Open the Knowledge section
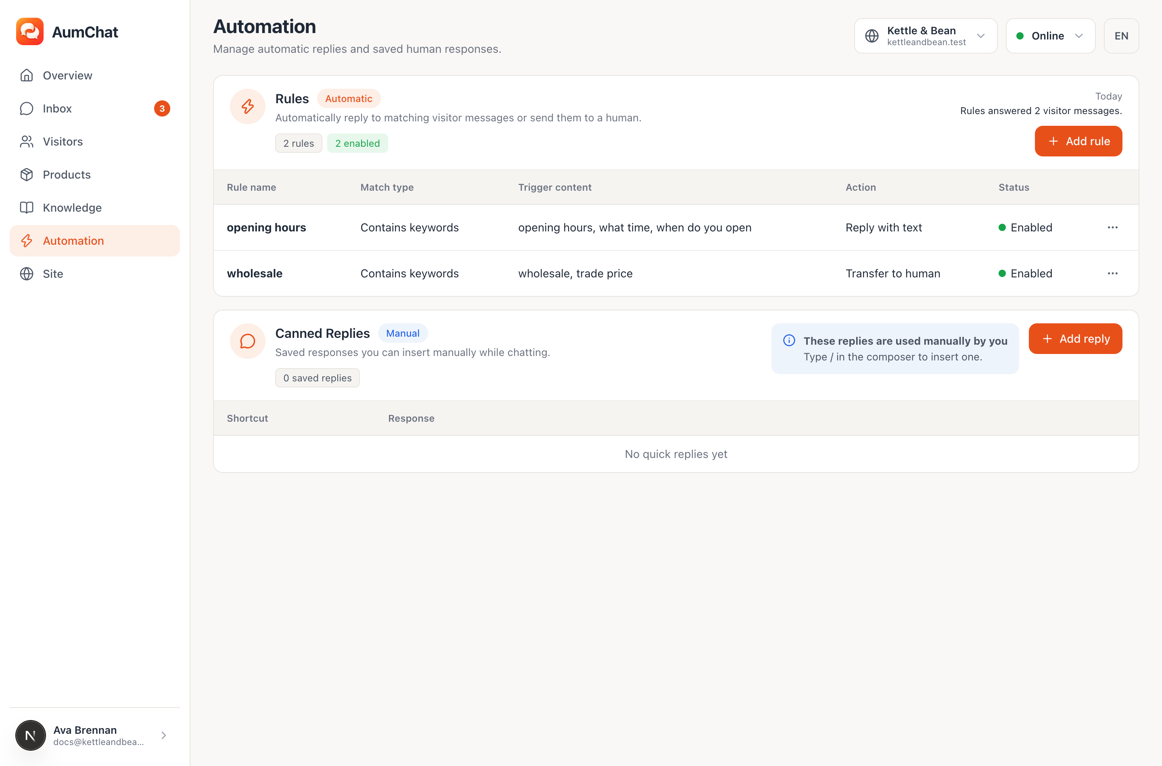 pos(95,208)
